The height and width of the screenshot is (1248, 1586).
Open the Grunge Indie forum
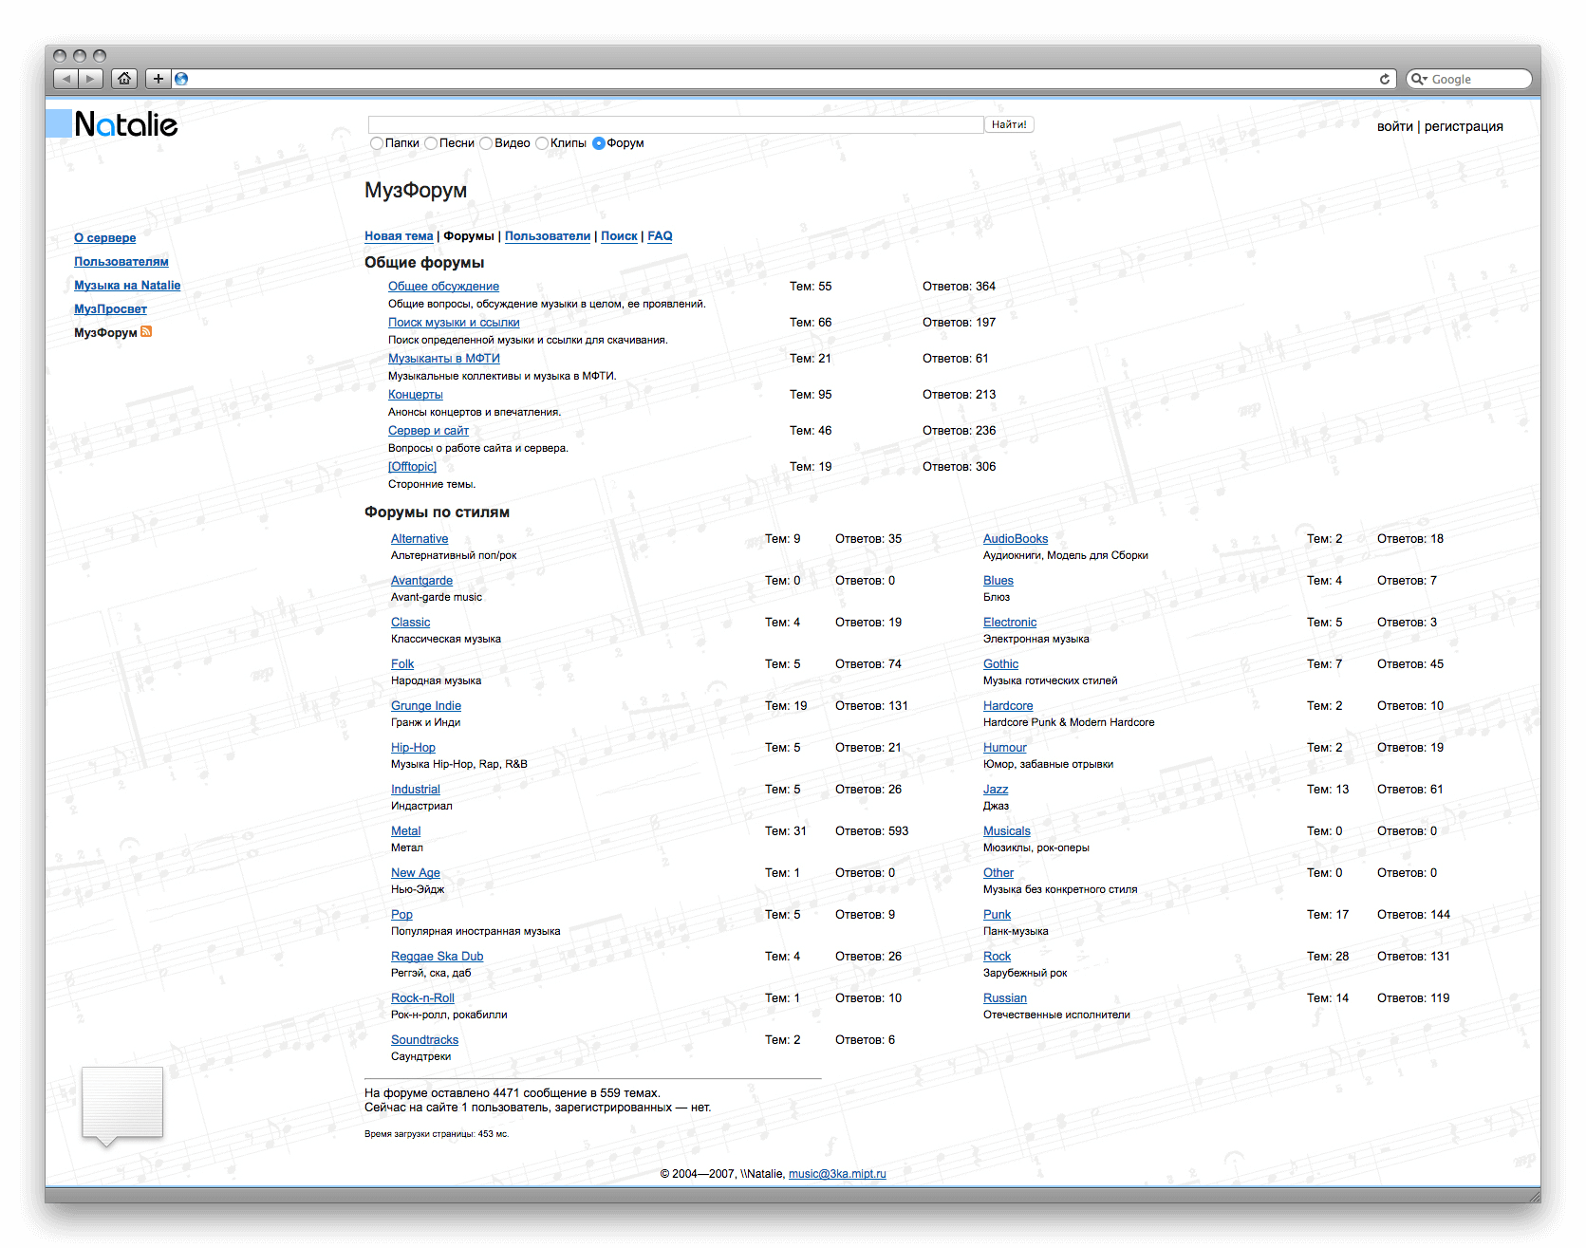click(x=425, y=706)
